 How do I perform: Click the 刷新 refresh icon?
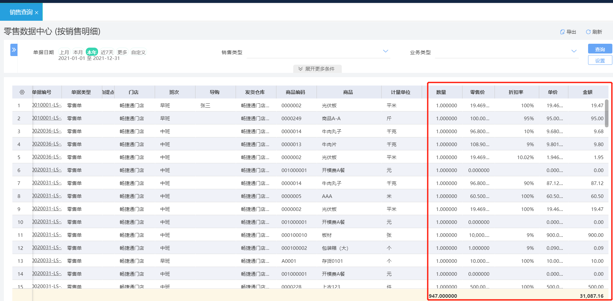588,32
